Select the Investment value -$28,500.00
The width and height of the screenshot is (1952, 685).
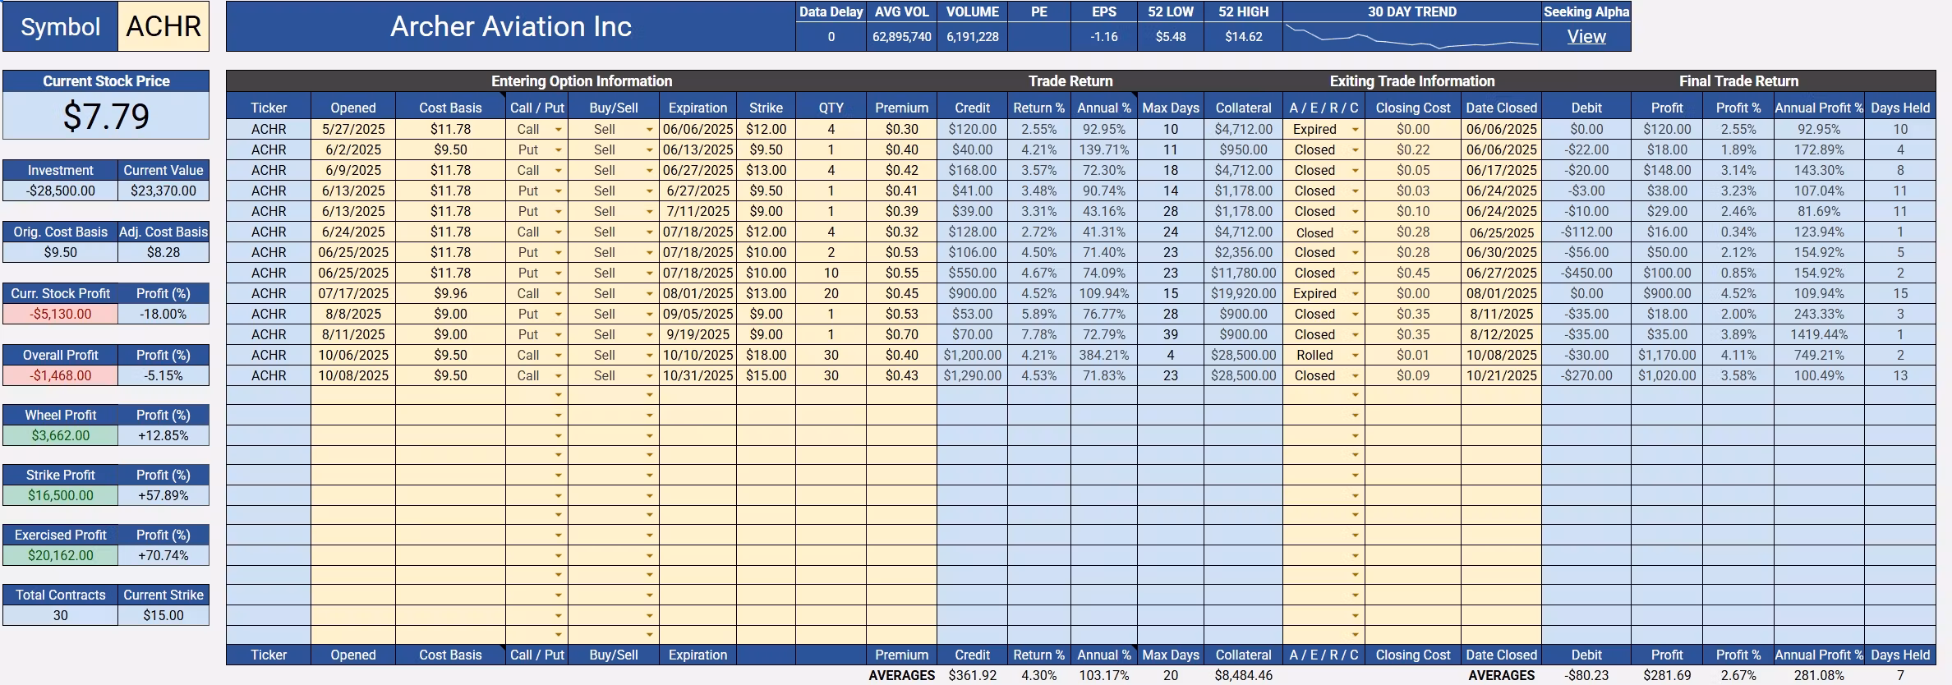[x=61, y=191]
